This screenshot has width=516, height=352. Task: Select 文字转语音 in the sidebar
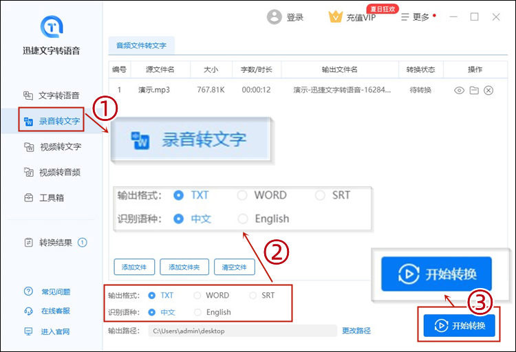click(52, 96)
